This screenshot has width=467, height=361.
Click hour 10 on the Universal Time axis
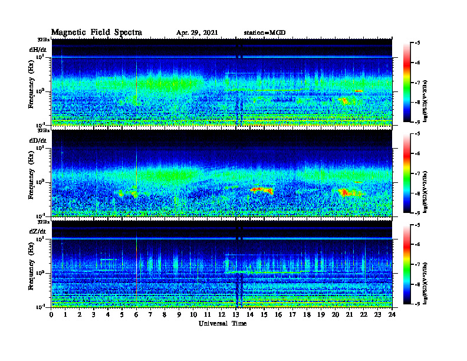pos(193,314)
